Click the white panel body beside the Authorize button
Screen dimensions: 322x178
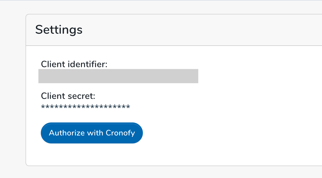click(x=226, y=133)
